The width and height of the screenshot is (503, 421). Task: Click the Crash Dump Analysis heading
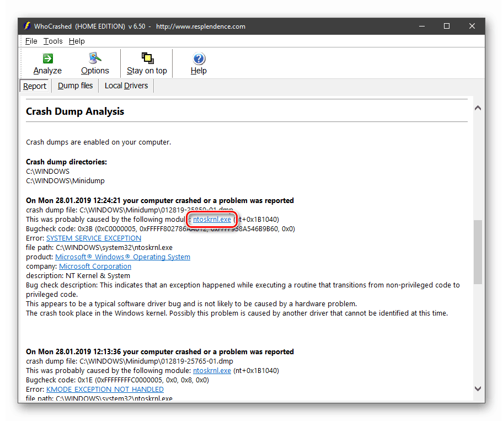[75, 111]
